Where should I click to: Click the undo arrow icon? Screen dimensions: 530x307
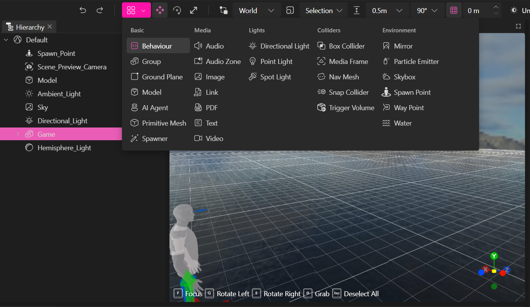coord(83,10)
